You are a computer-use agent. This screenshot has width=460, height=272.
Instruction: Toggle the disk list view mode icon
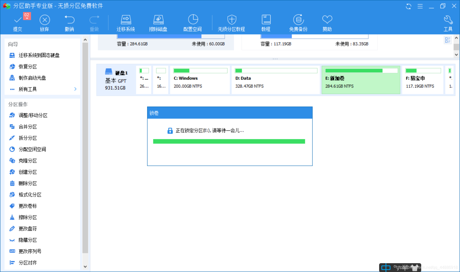pos(448,40)
